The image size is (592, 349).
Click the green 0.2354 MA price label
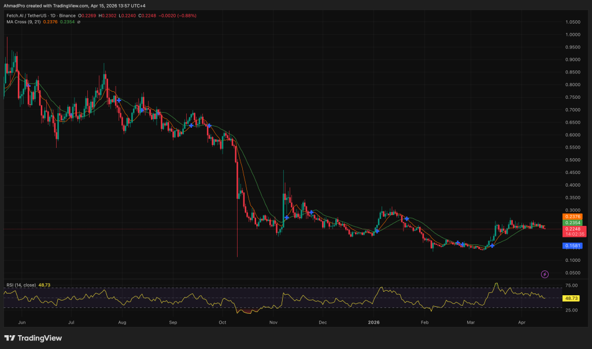[x=571, y=224]
